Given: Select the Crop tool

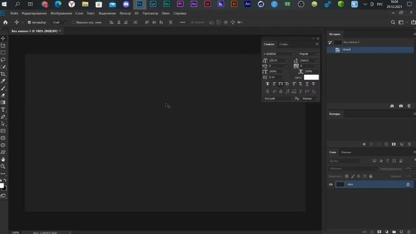Looking at the screenshot, I should [3, 74].
